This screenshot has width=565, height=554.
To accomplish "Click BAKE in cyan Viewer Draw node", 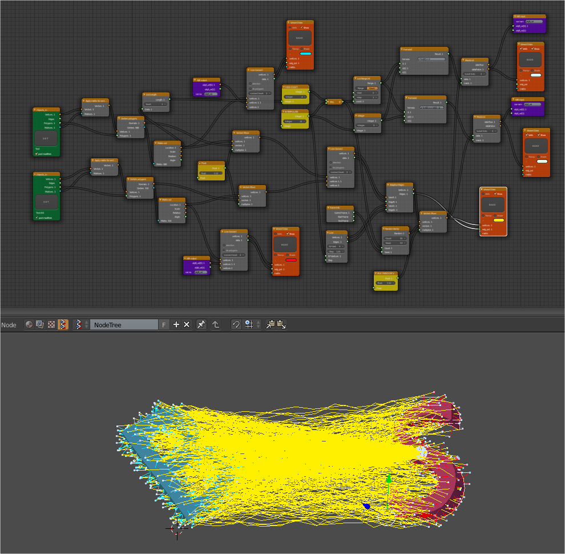I will point(300,38).
